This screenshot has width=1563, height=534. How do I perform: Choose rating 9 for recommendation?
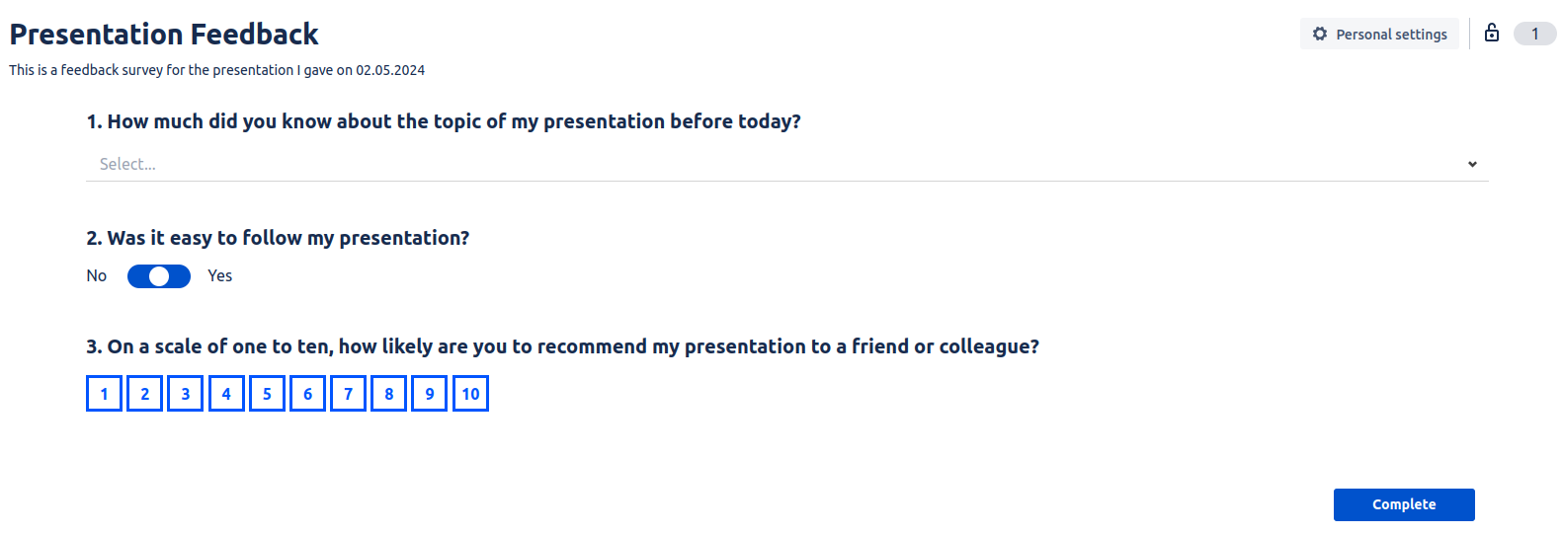(x=430, y=394)
